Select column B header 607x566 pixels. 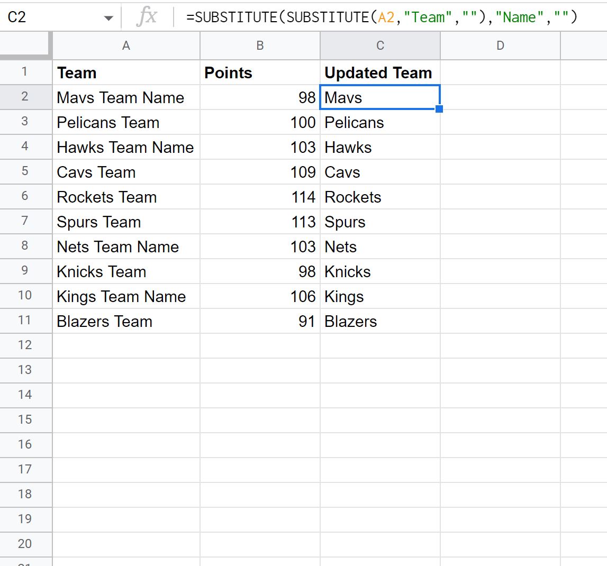260,45
